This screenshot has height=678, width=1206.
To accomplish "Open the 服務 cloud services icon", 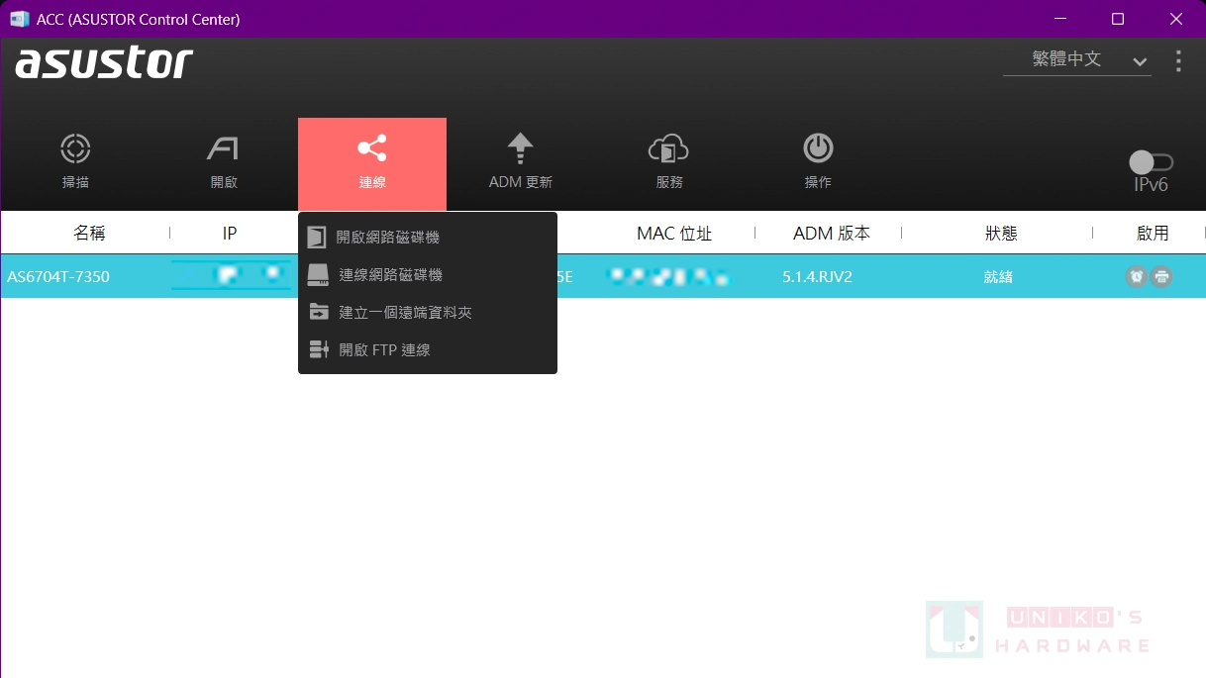I will click(668, 148).
